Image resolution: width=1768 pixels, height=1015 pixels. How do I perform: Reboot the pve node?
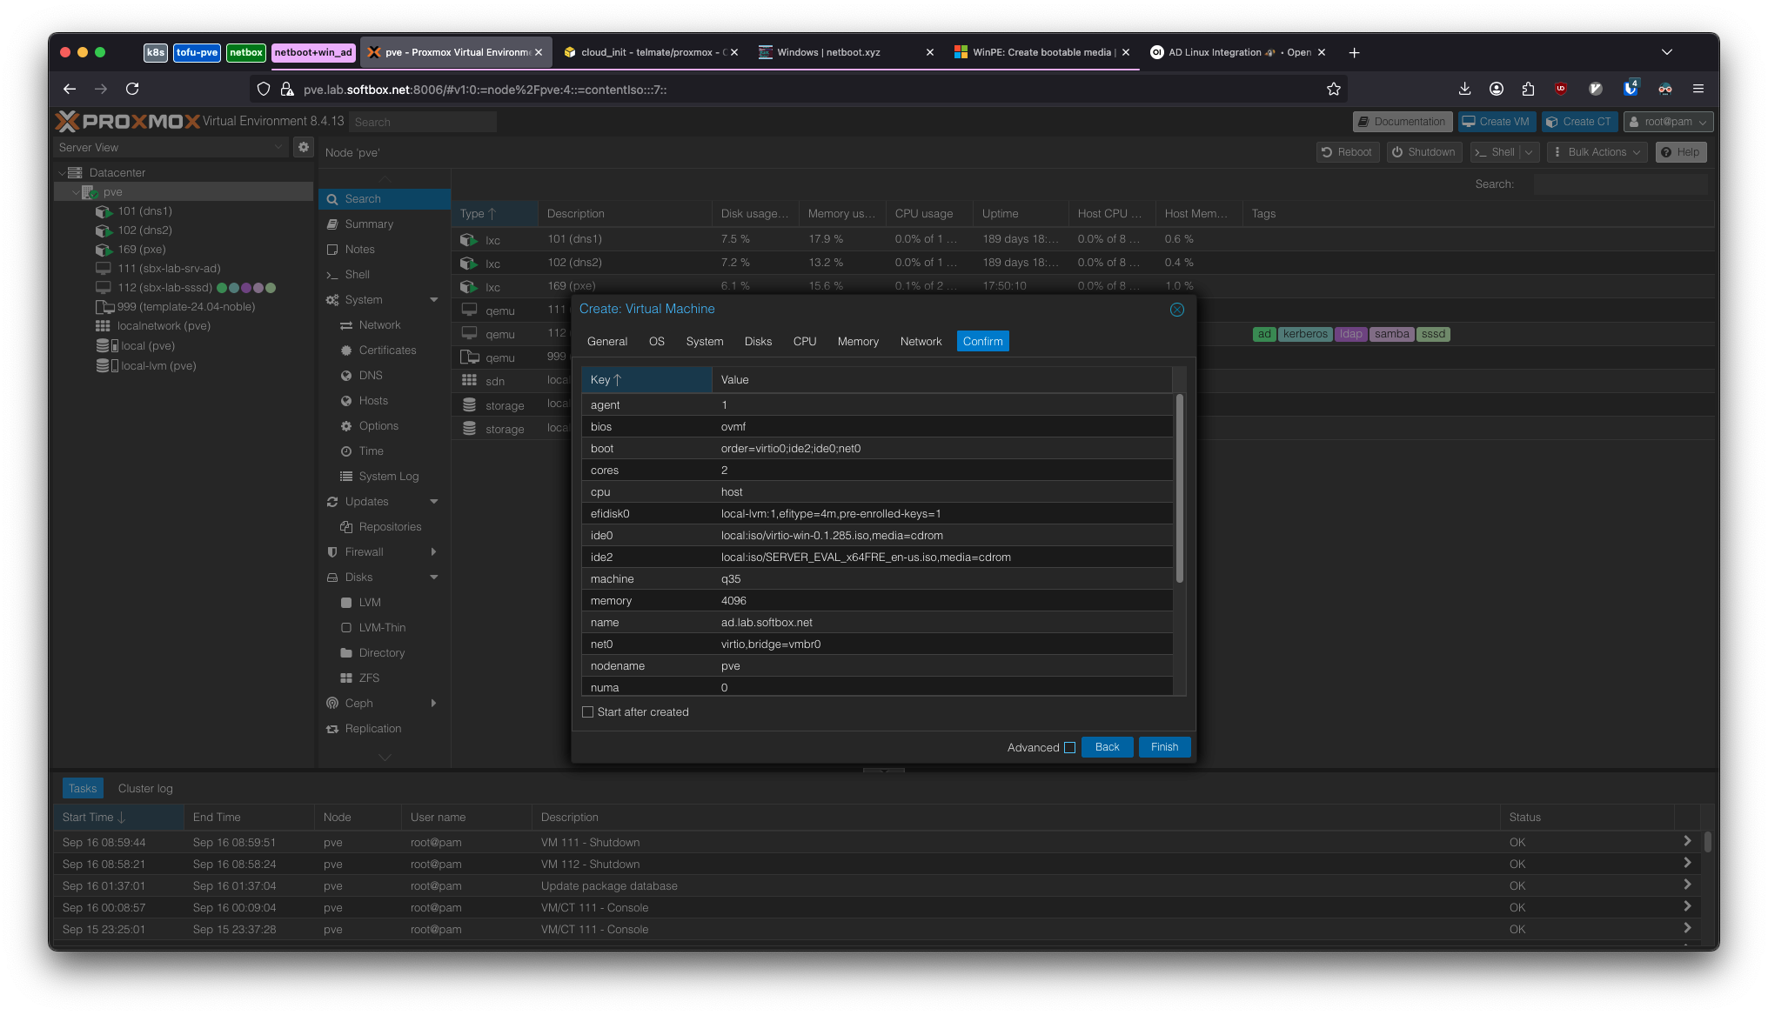coord(1347,151)
